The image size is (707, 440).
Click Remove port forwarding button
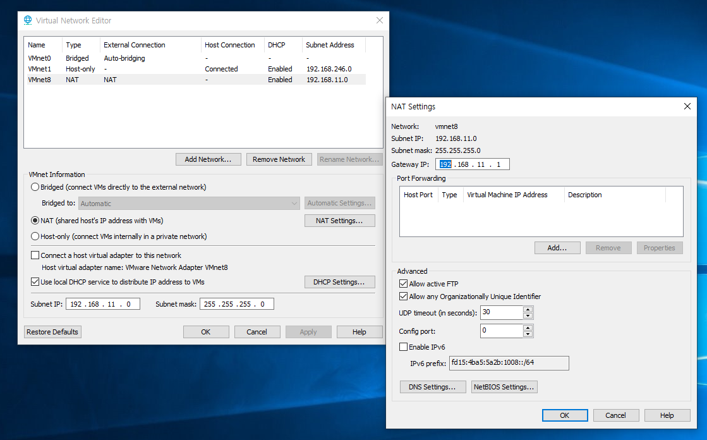[x=608, y=248]
